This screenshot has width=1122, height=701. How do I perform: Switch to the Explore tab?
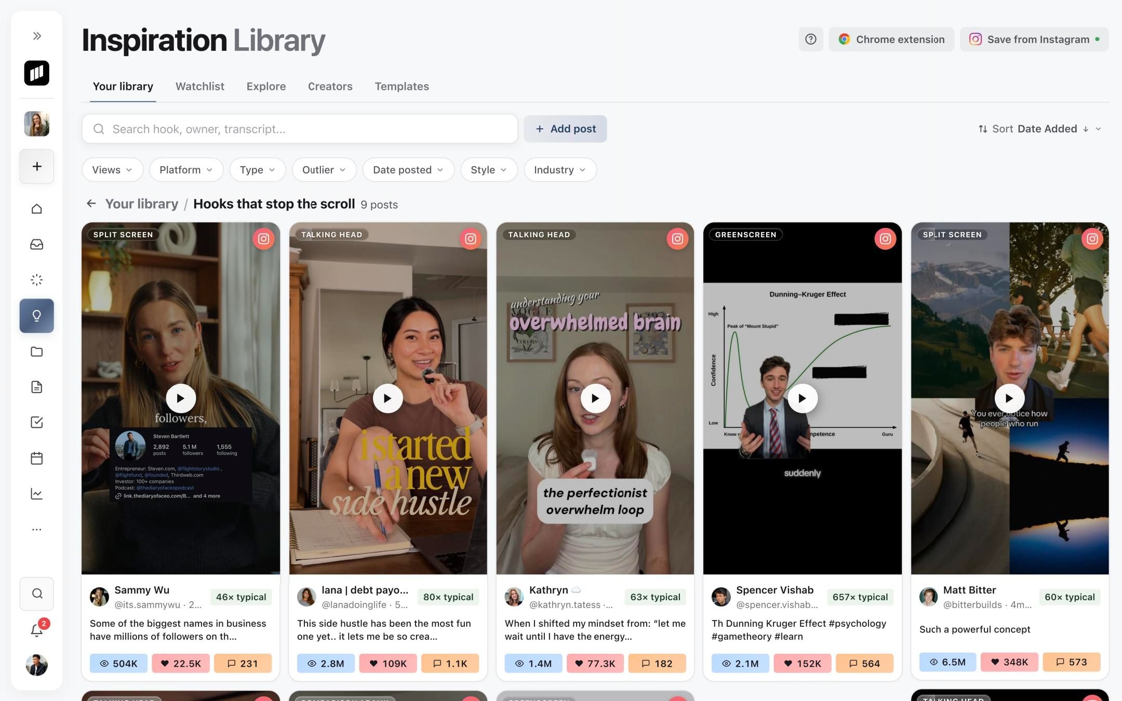coord(266,86)
